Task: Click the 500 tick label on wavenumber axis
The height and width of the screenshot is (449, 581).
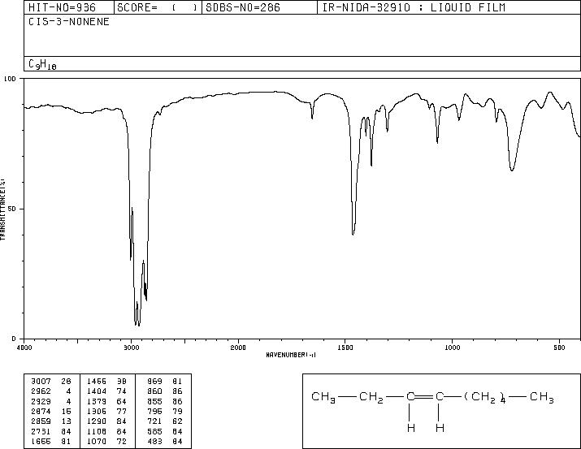Action: click(x=560, y=348)
